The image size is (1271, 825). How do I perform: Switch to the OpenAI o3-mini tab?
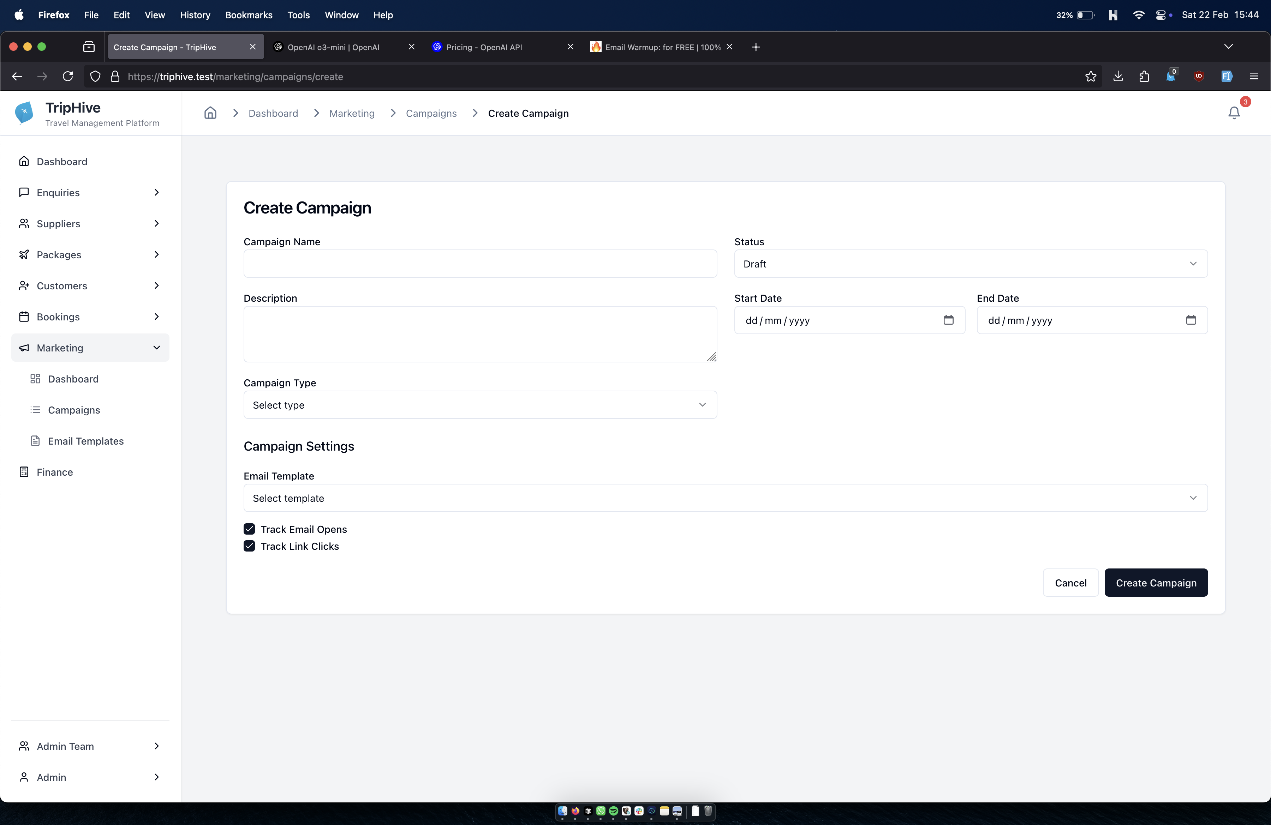(x=345, y=47)
